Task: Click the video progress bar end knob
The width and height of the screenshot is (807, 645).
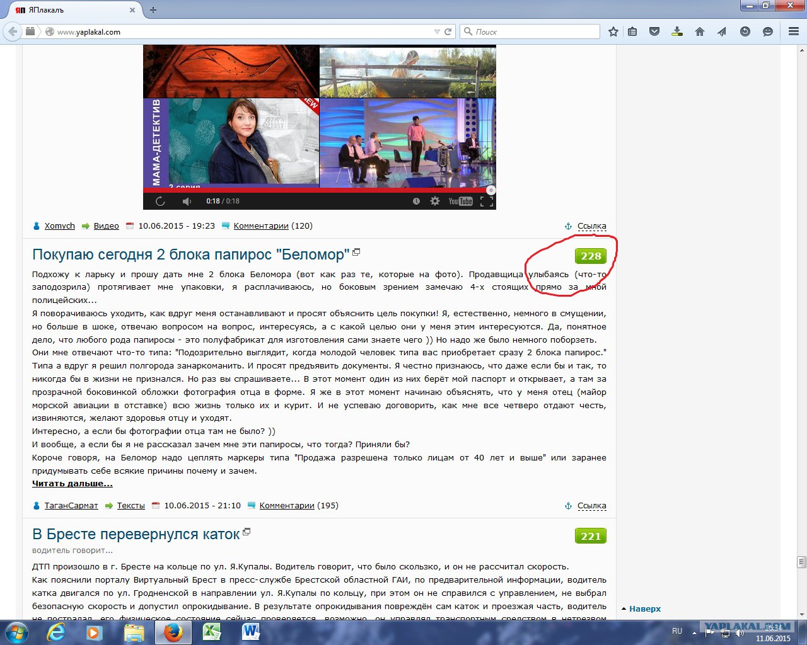Action: coord(491,190)
